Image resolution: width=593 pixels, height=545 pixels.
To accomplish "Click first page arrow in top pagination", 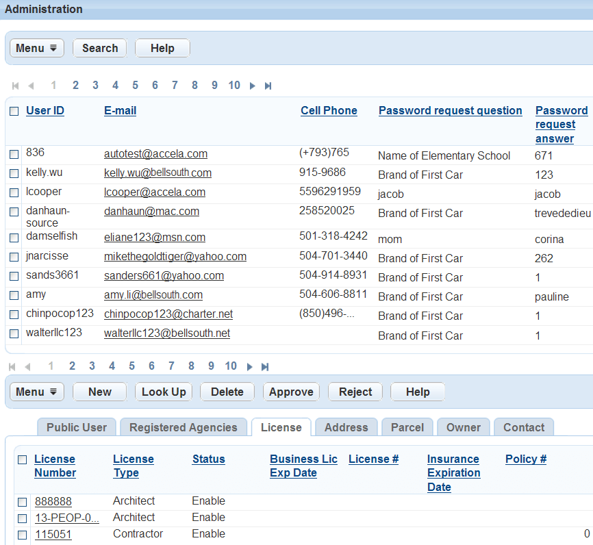I will pos(15,86).
